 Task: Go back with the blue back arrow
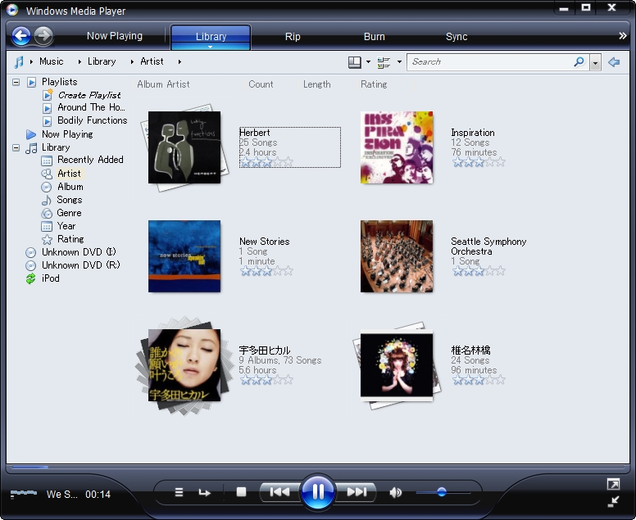tap(21, 36)
